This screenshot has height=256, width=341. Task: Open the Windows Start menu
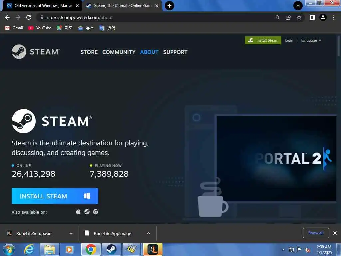click(x=9, y=249)
